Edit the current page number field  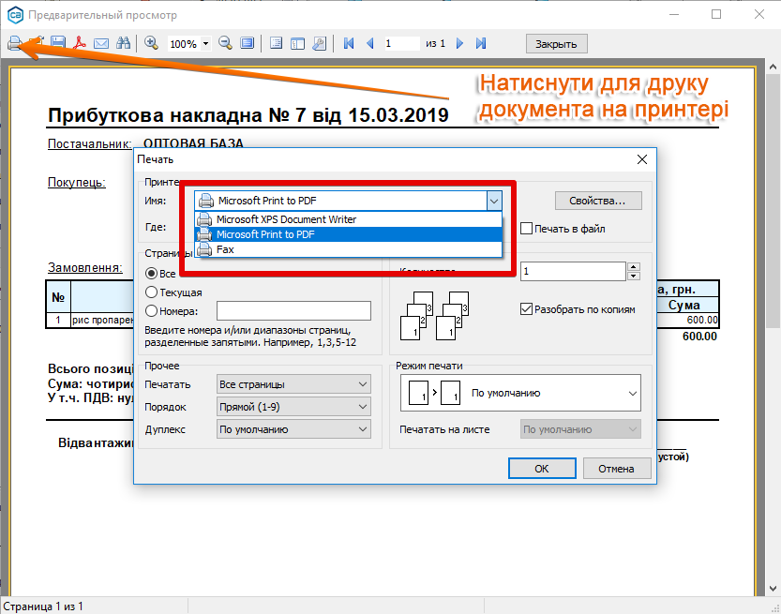pos(401,43)
